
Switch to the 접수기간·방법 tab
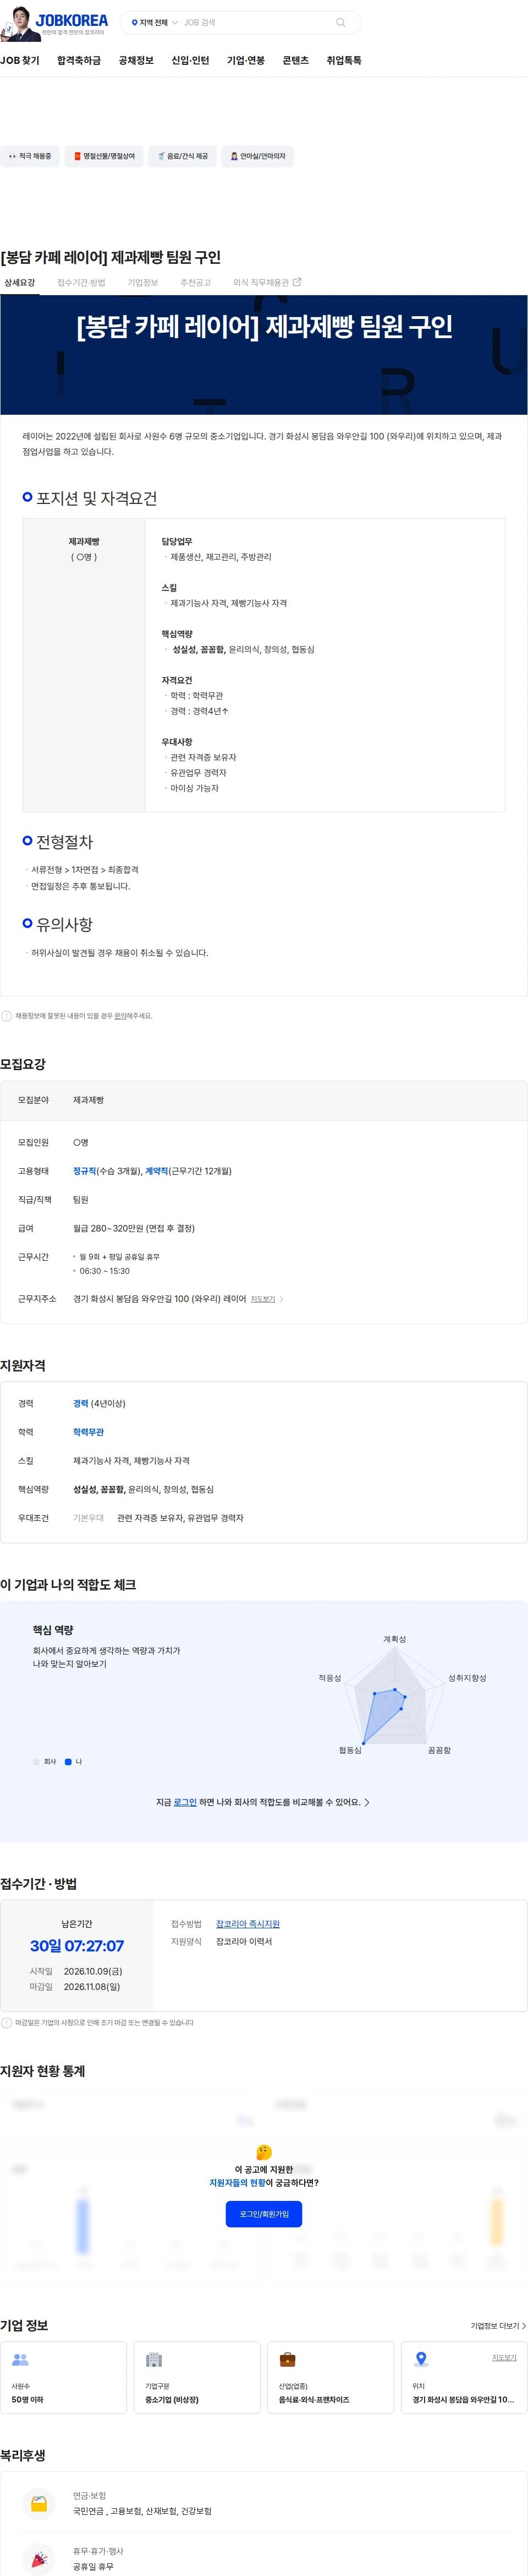81,283
